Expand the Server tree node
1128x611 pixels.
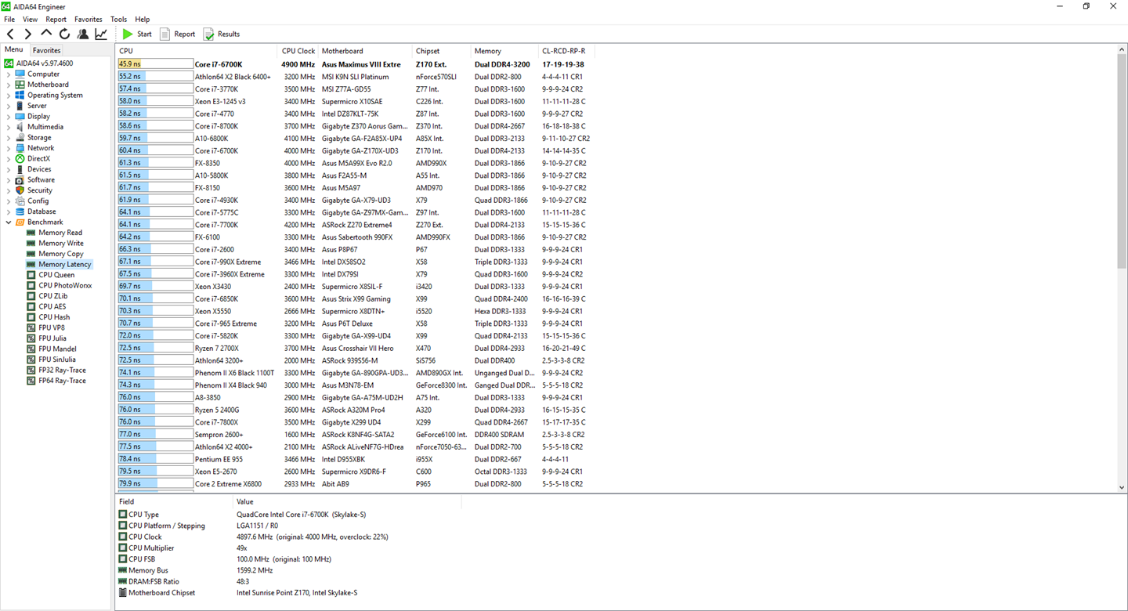click(9, 106)
